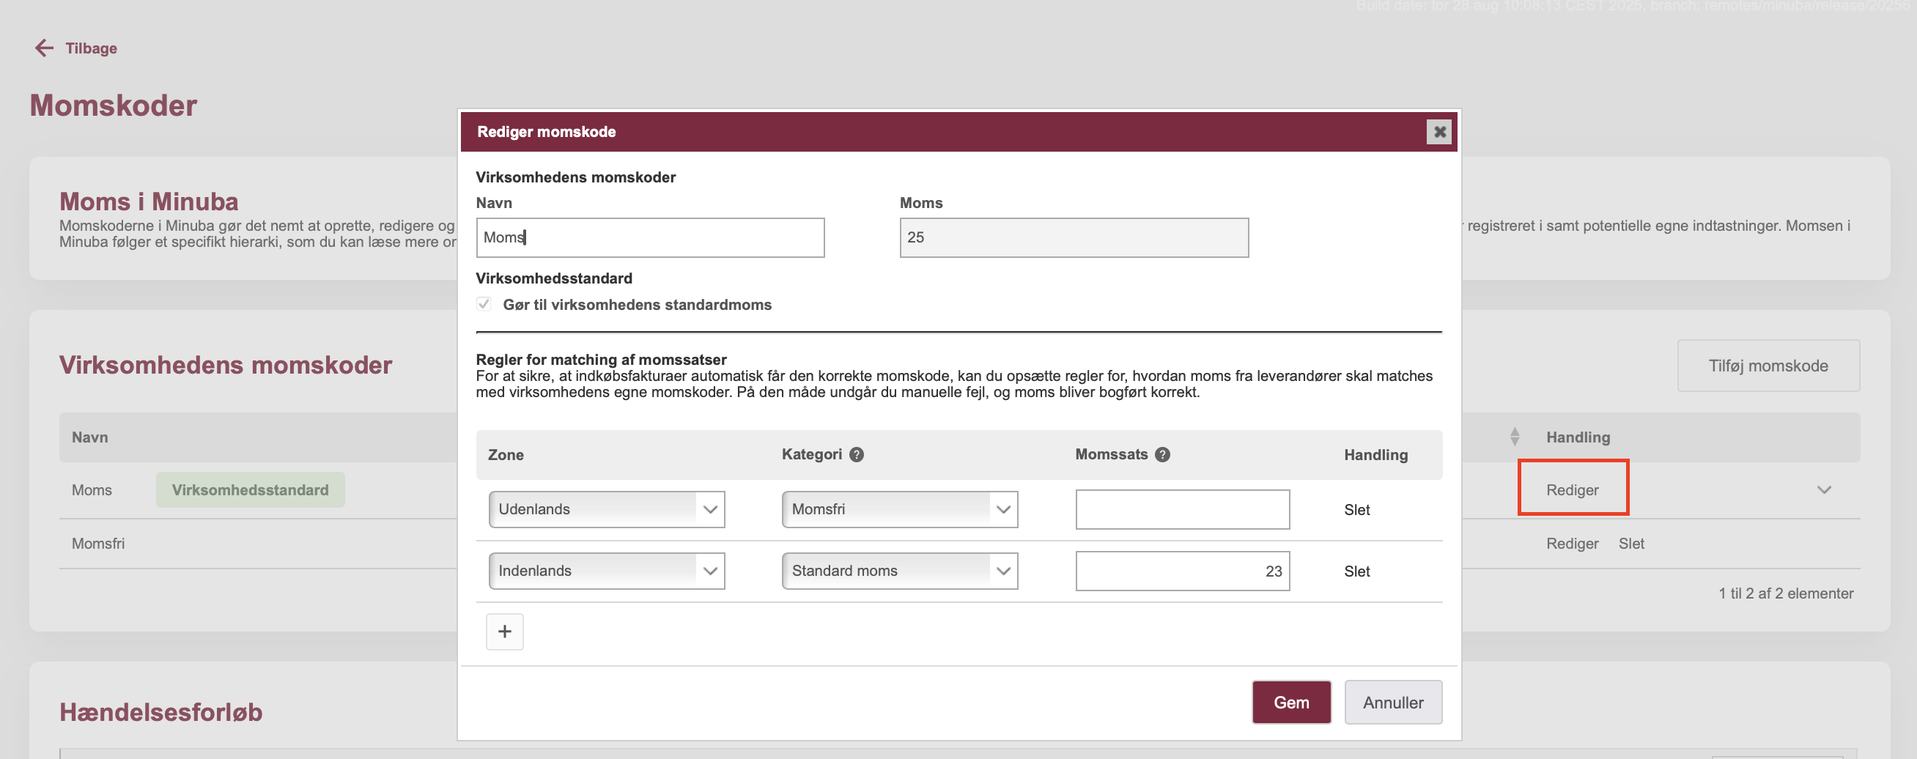Add a new matching rule with plus button

(505, 632)
